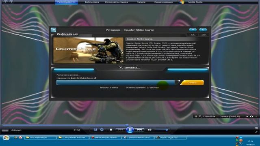Click the Unknown track title in the player
The width and height of the screenshot is (260, 146).
click(16, 130)
